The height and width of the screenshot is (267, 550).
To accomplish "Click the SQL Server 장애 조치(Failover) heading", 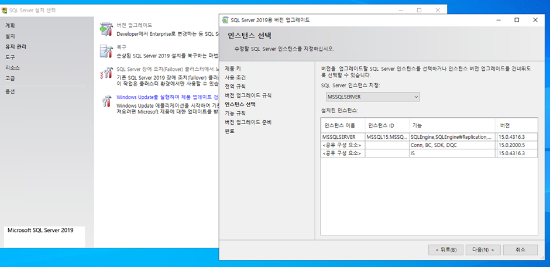I will coord(167,69).
